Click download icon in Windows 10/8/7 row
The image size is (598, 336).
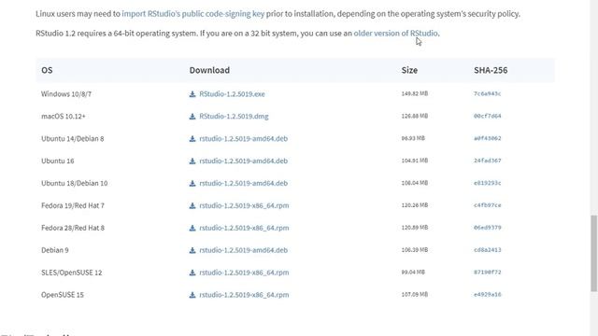pos(192,94)
